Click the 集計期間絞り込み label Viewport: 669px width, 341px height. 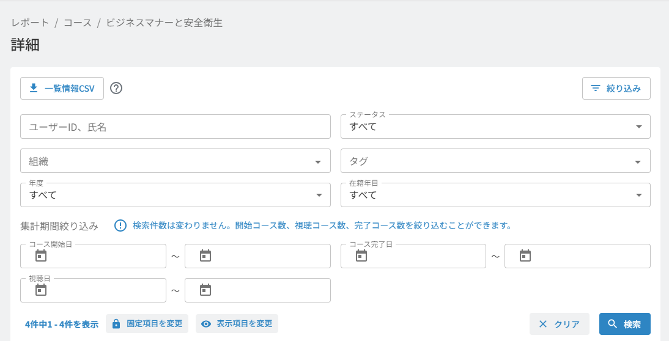pyautogui.click(x=59, y=226)
